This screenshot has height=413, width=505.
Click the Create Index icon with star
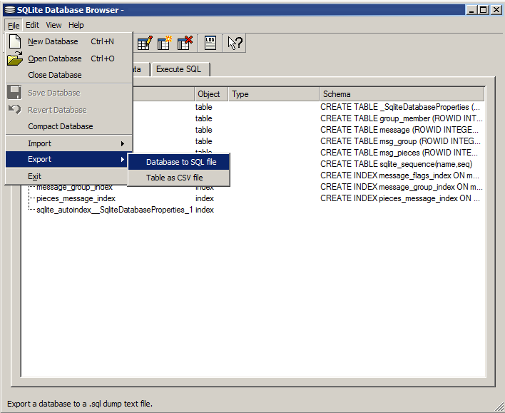coord(165,43)
